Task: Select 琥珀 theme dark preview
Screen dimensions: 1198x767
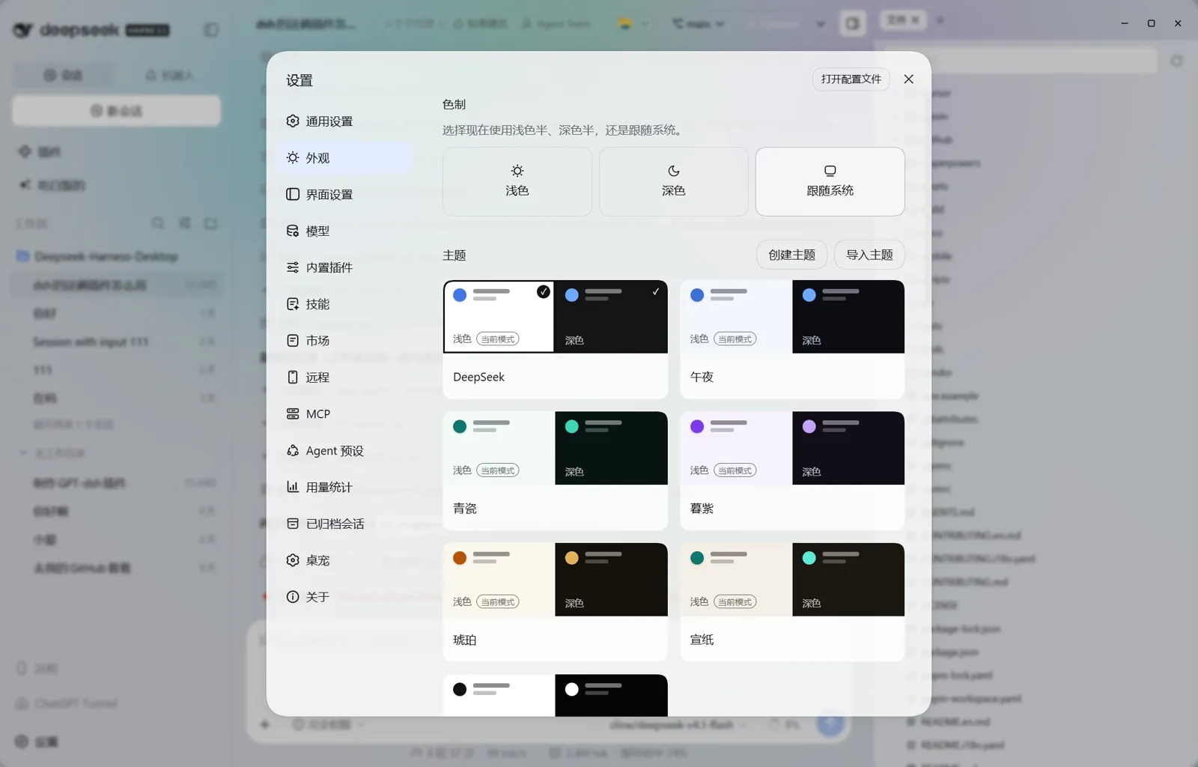Action: click(611, 580)
